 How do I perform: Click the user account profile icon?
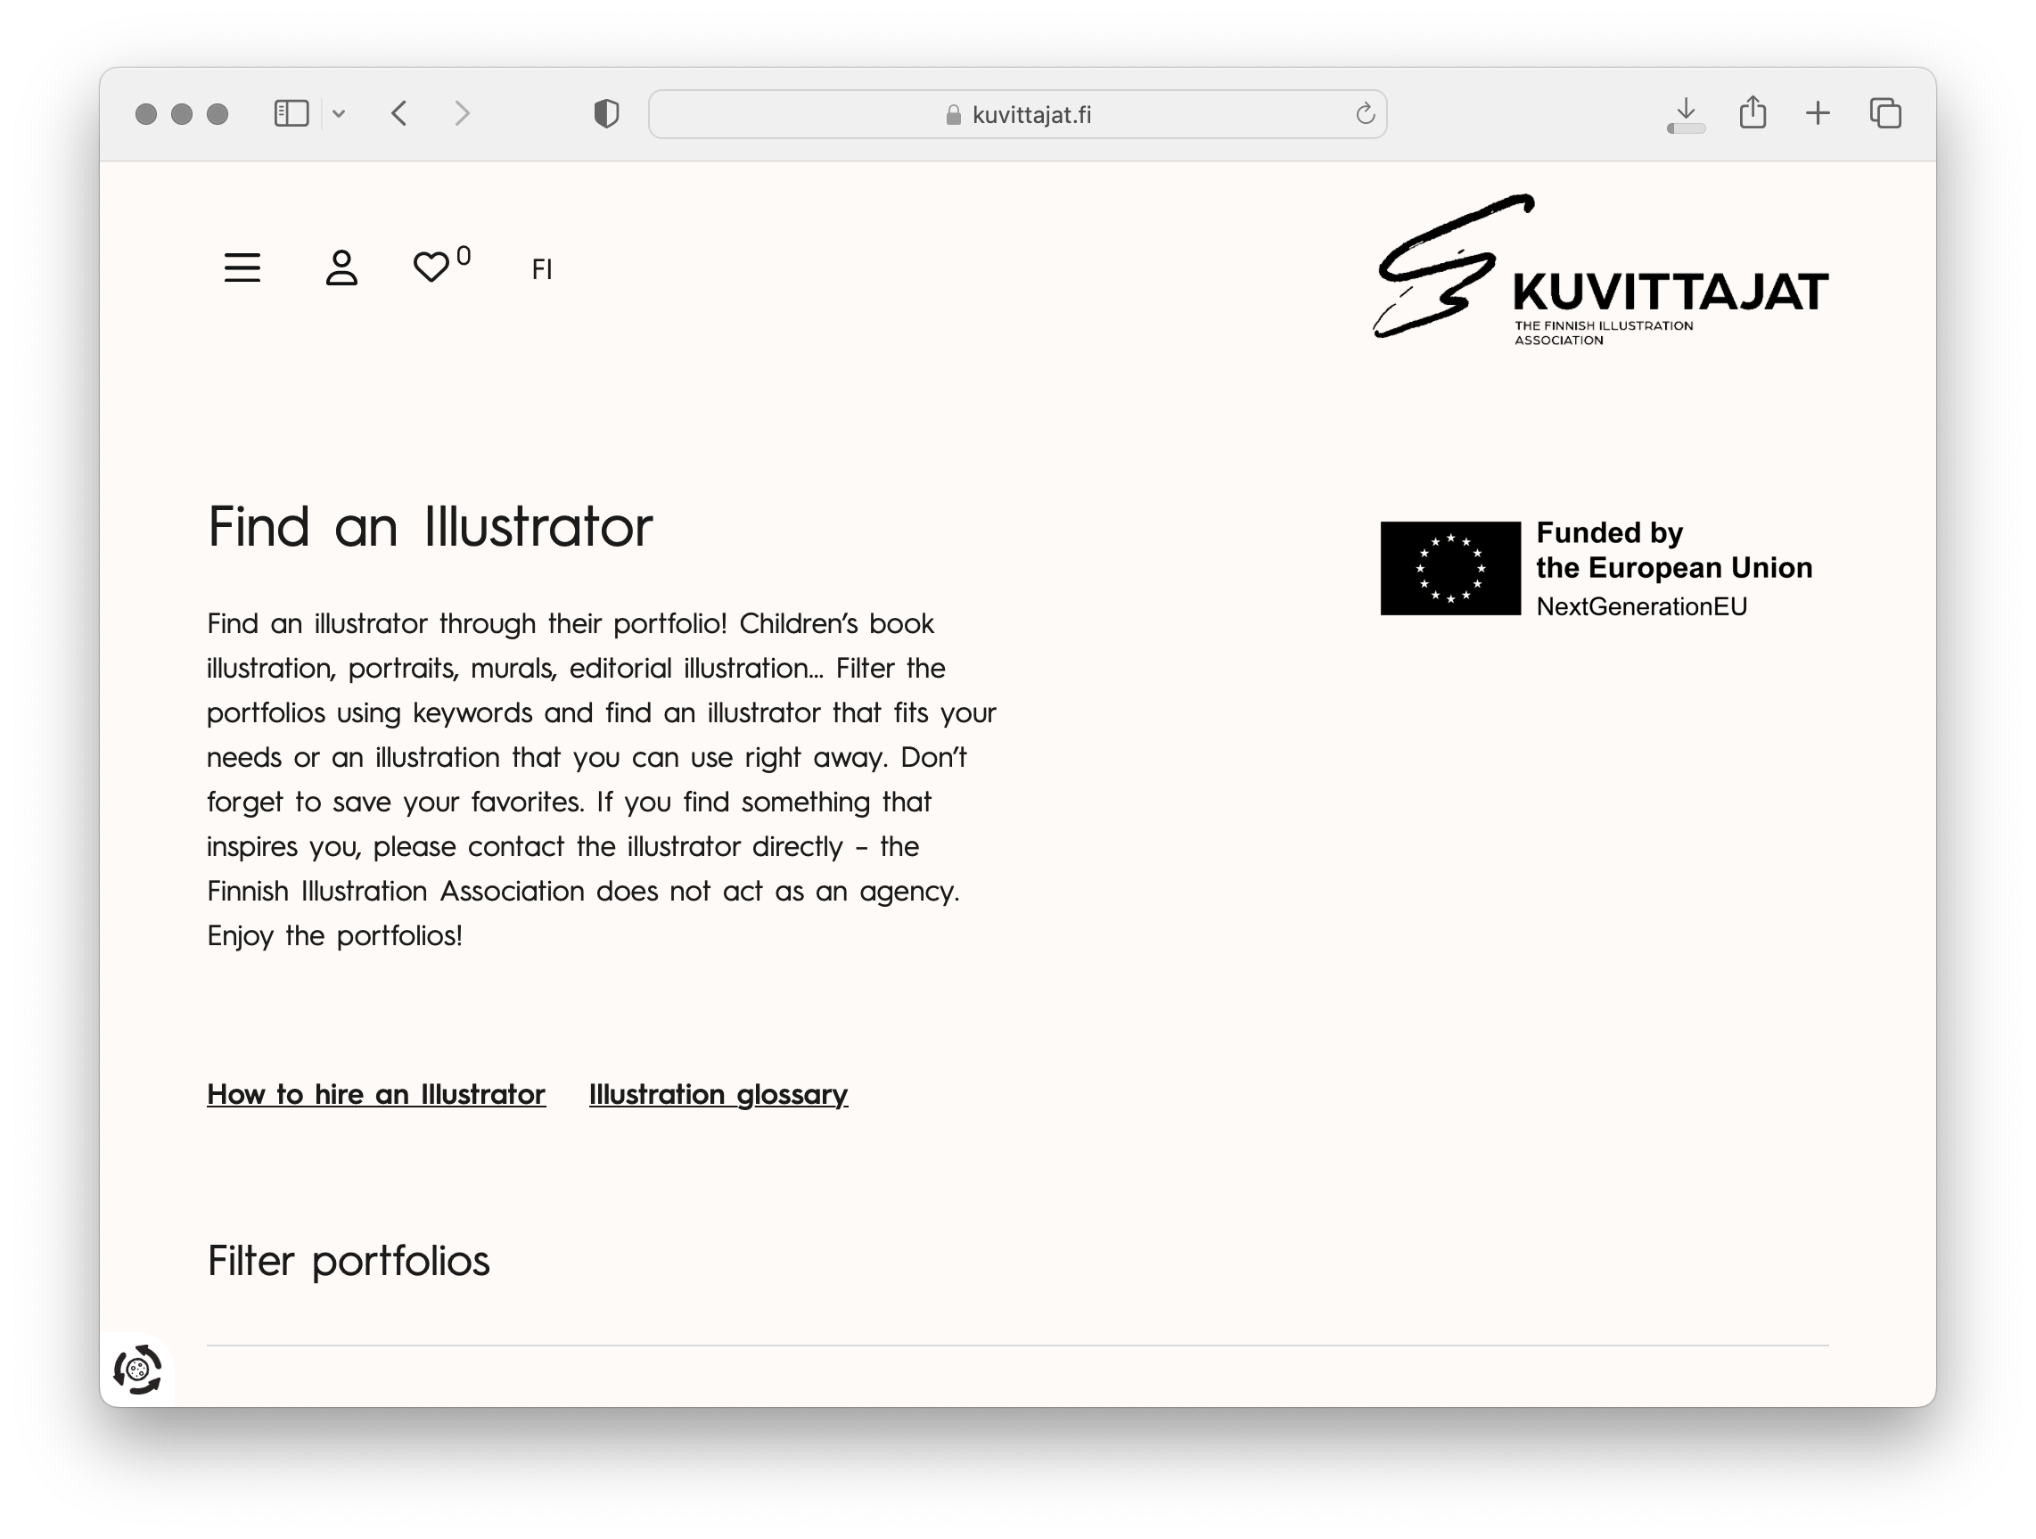(341, 267)
